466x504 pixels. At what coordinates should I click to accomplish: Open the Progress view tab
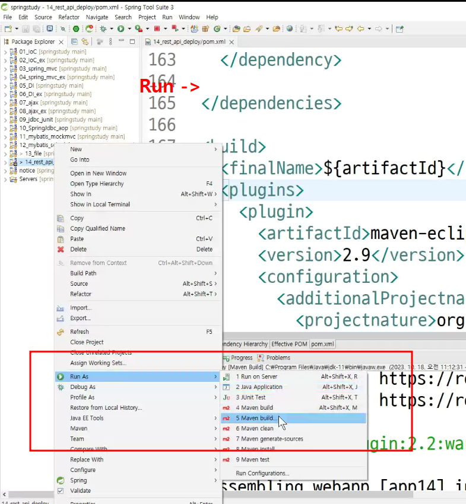[x=238, y=358]
